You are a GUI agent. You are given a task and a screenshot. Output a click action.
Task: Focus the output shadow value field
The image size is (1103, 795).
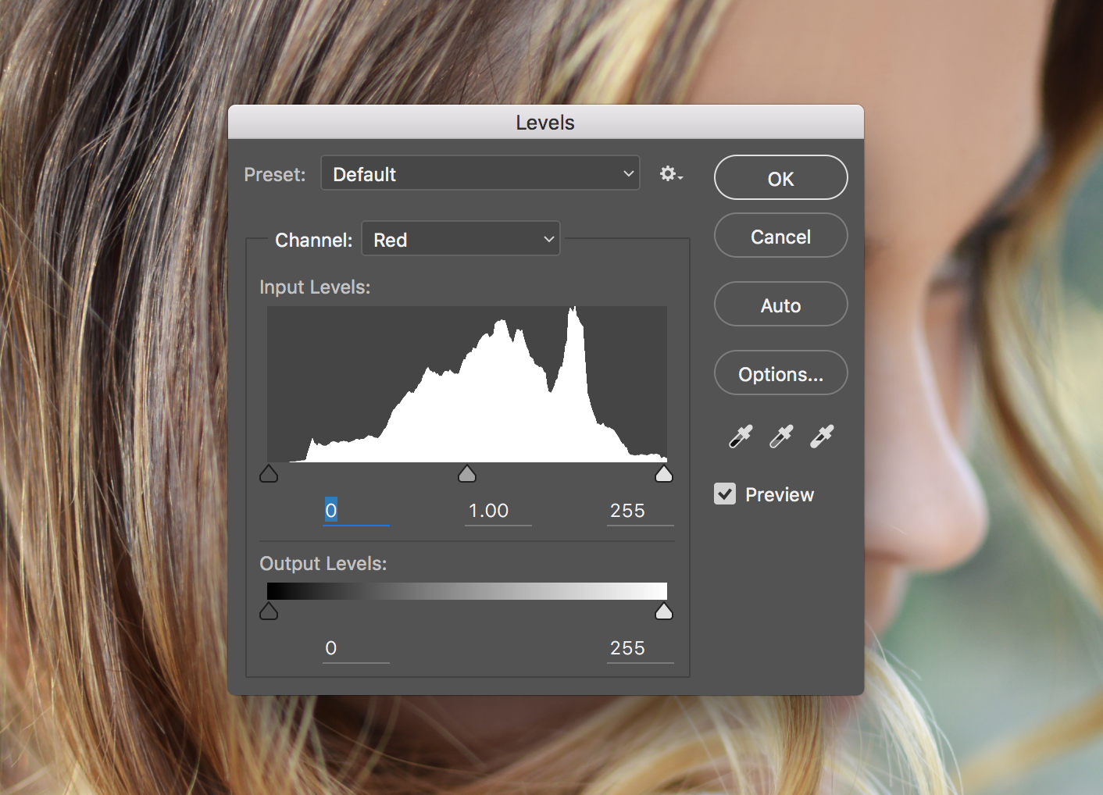356,648
